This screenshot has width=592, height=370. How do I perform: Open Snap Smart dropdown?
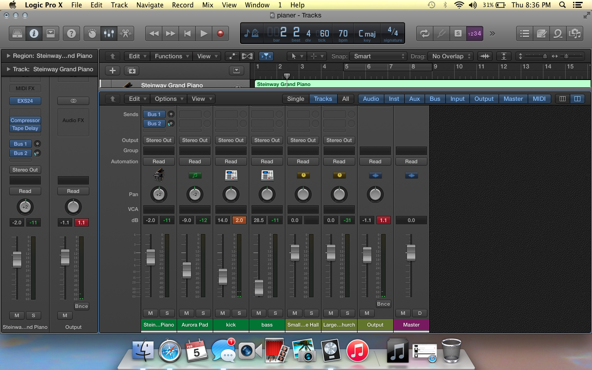378,56
